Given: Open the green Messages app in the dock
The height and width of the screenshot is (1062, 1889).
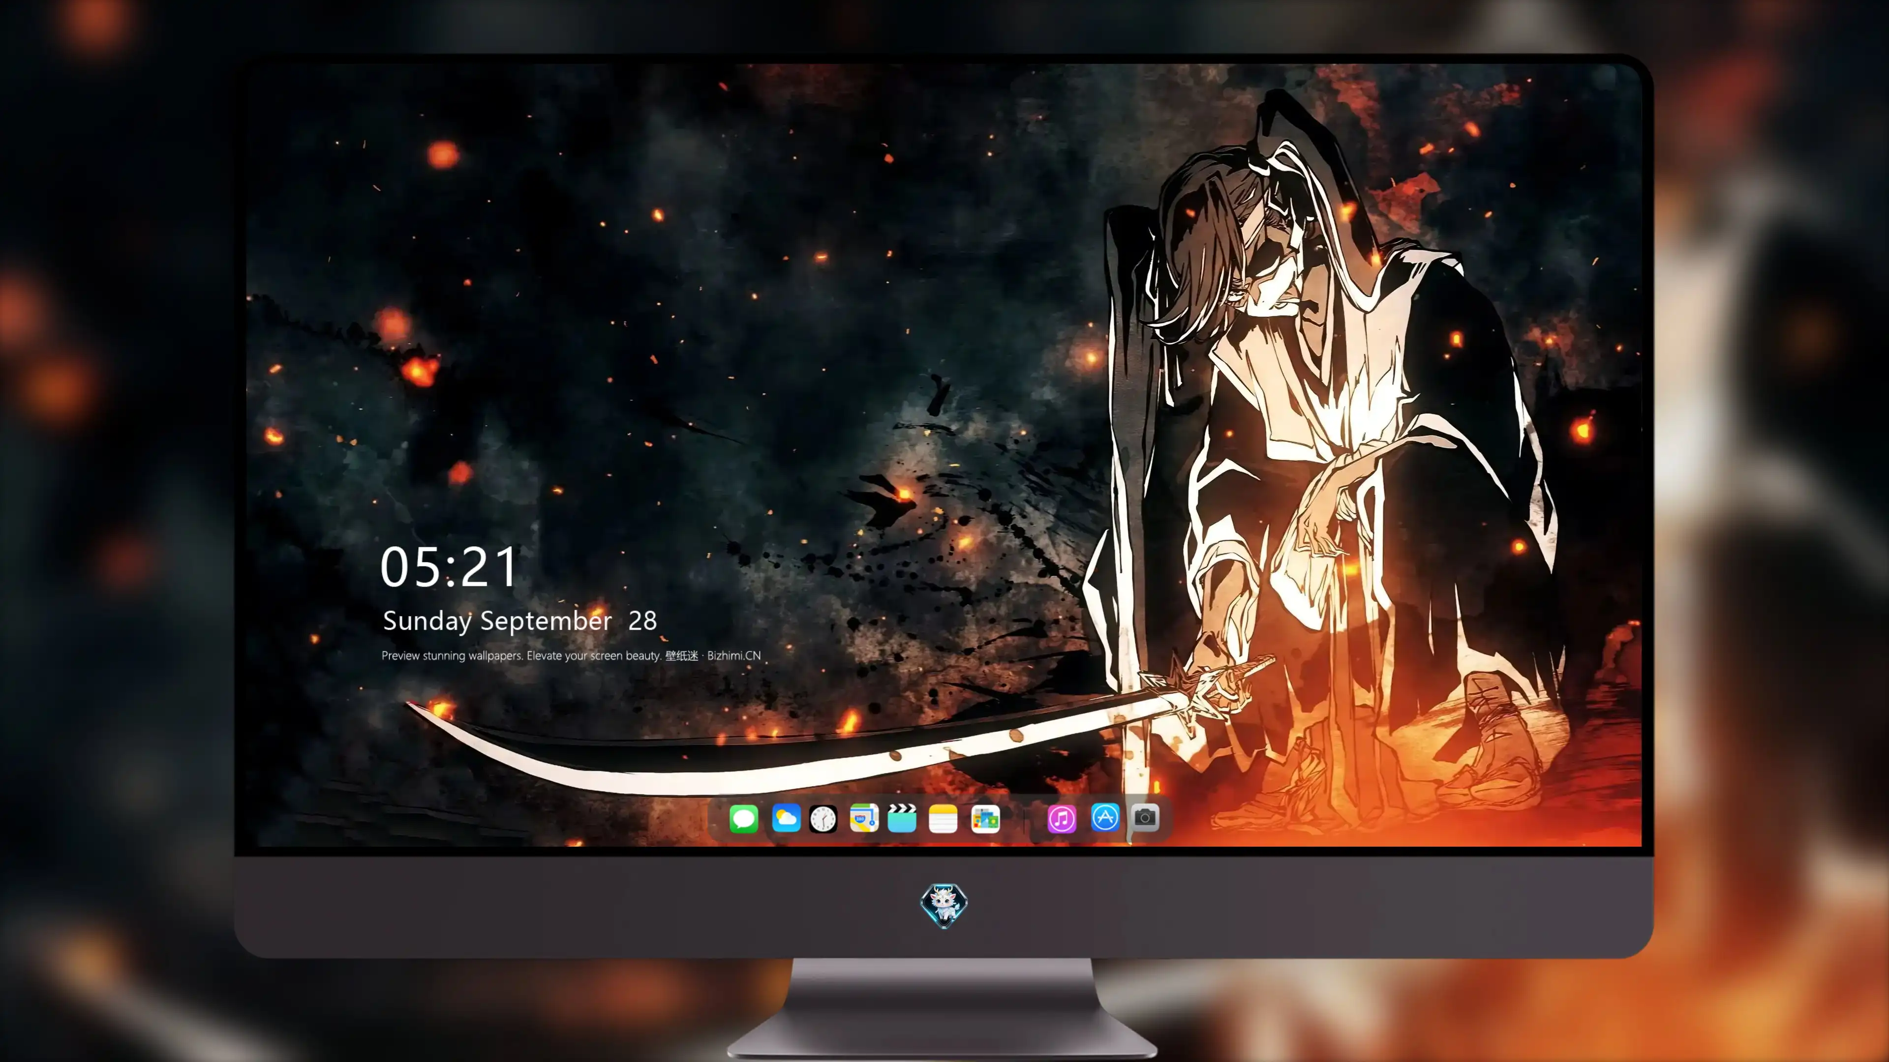Looking at the screenshot, I should click(x=744, y=819).
